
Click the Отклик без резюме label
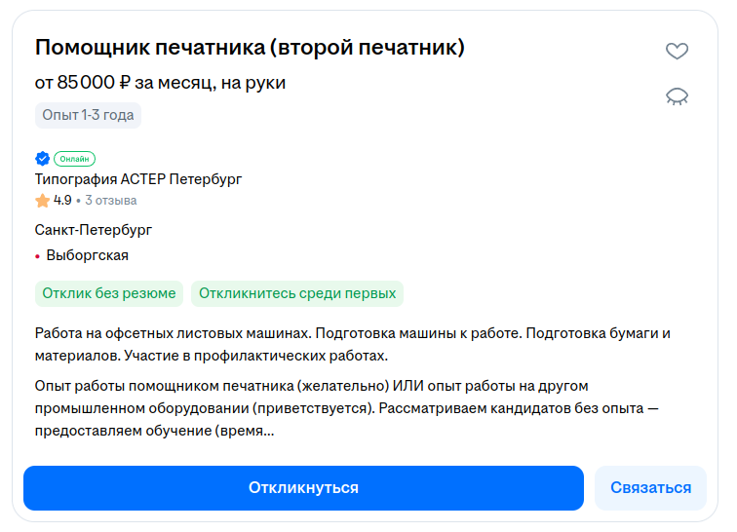pyautogui.click(x=108, y=293)
